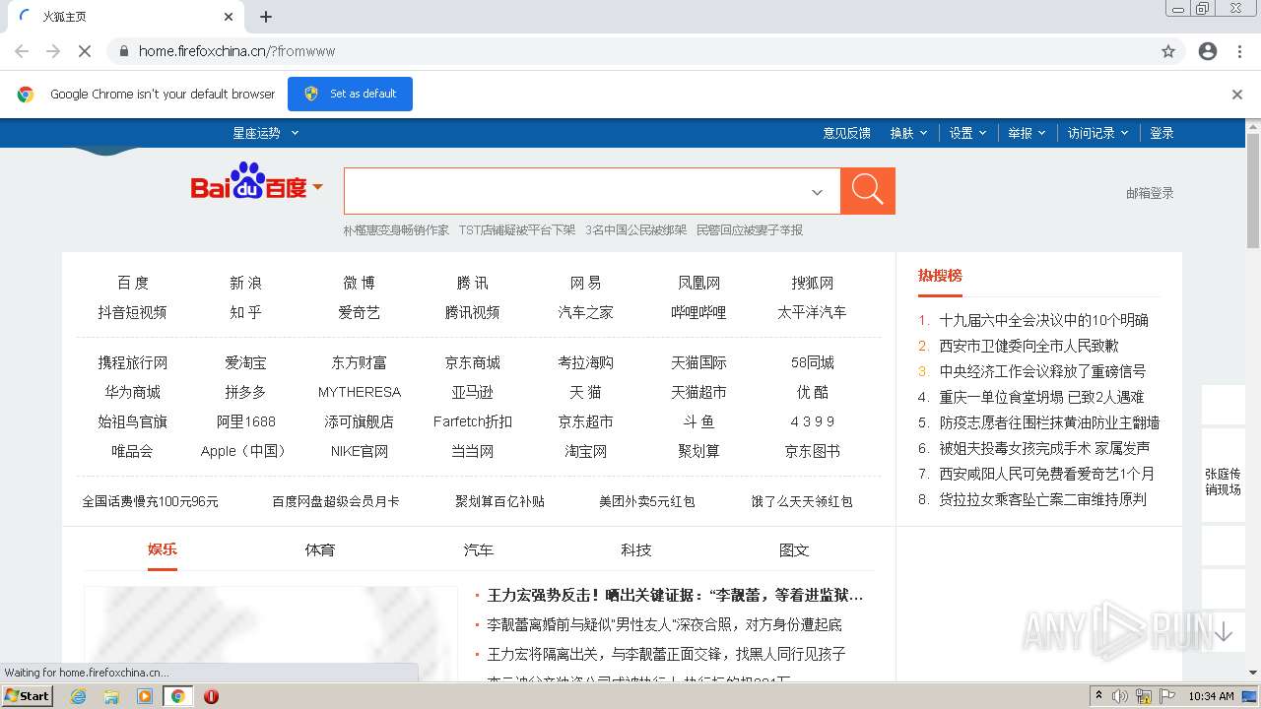Viewport: 1261px width, 709px height.
Task: Click the 张庭传销现场 side widget
Action: click(x=1223, y=482)
